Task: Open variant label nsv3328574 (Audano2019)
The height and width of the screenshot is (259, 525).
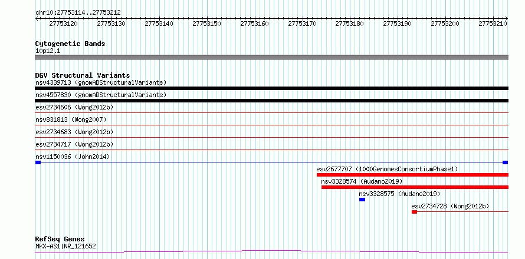Action: 362,181
